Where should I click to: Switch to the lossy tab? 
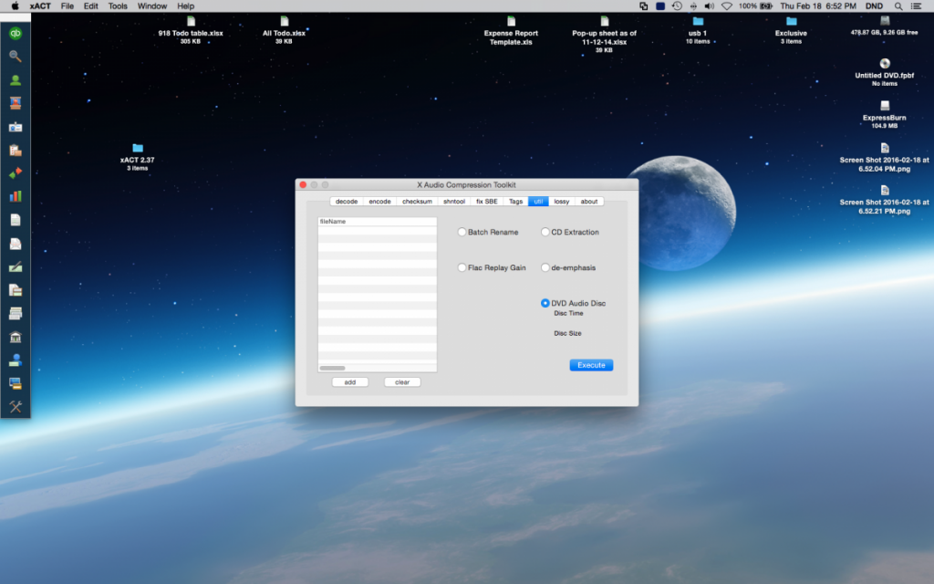pyautogui.click(x=562, y=202)
